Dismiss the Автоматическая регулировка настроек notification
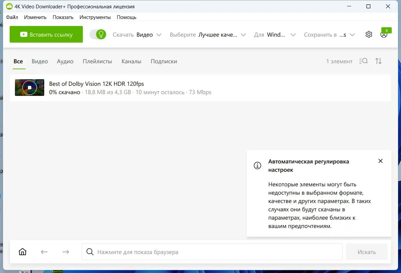Screen dimensions: 401x273 click(x=380, y=161)
